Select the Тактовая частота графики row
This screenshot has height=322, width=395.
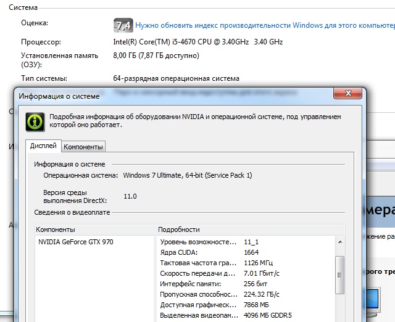(247, 263)
